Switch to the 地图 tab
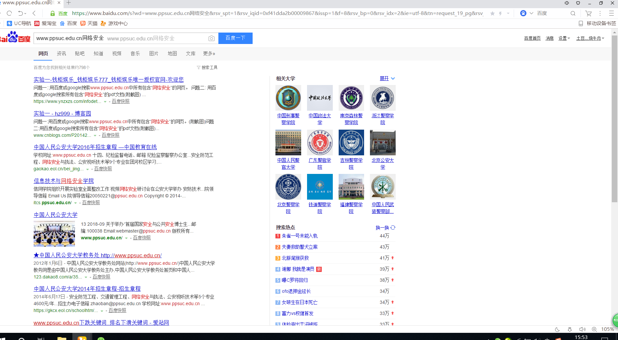 point(172,53)
